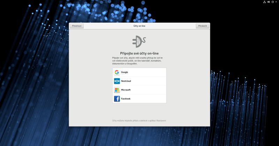Click the Připojte své účty on-line heading
Screen dimensions: 279x146
[139, 54]
